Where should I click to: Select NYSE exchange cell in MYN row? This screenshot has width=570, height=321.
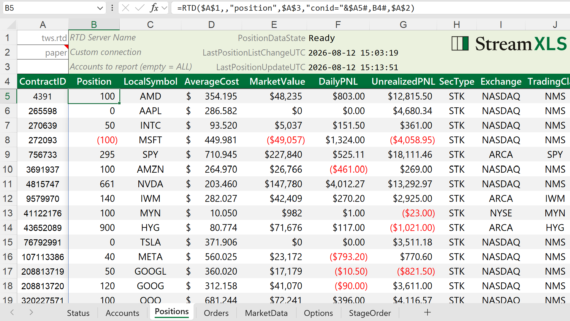point(501,213)
